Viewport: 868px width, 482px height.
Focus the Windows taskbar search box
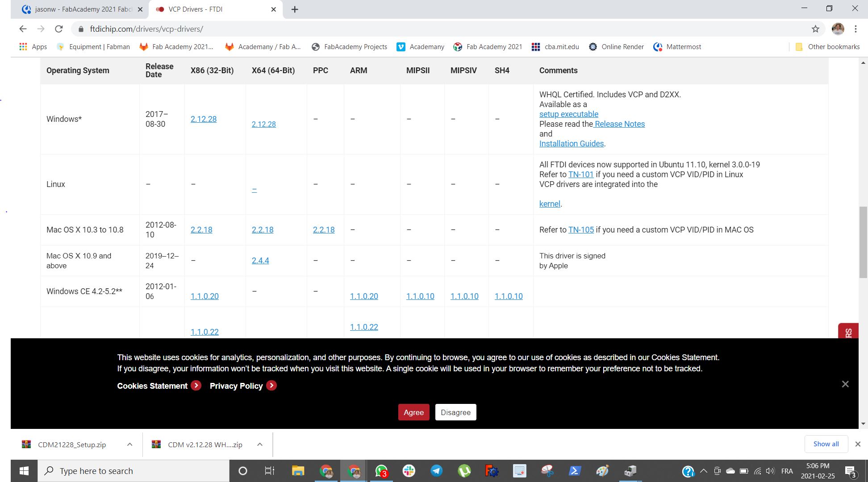pyautogui.click(x=133, y=471)
